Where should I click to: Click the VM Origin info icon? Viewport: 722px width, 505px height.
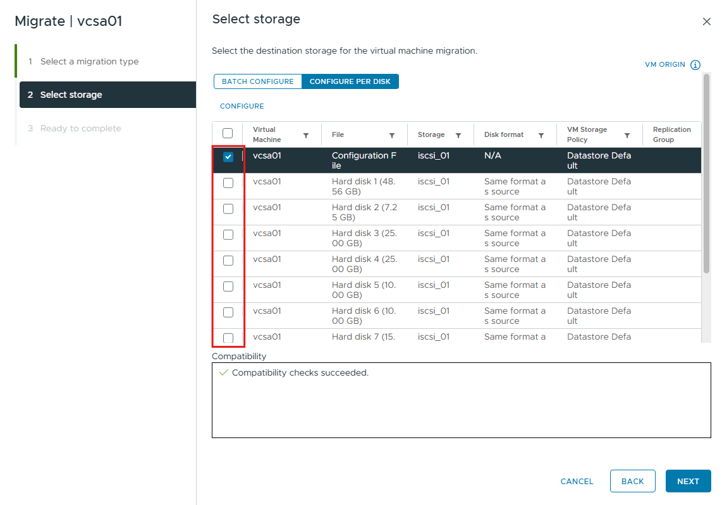[x=695, y=65]
